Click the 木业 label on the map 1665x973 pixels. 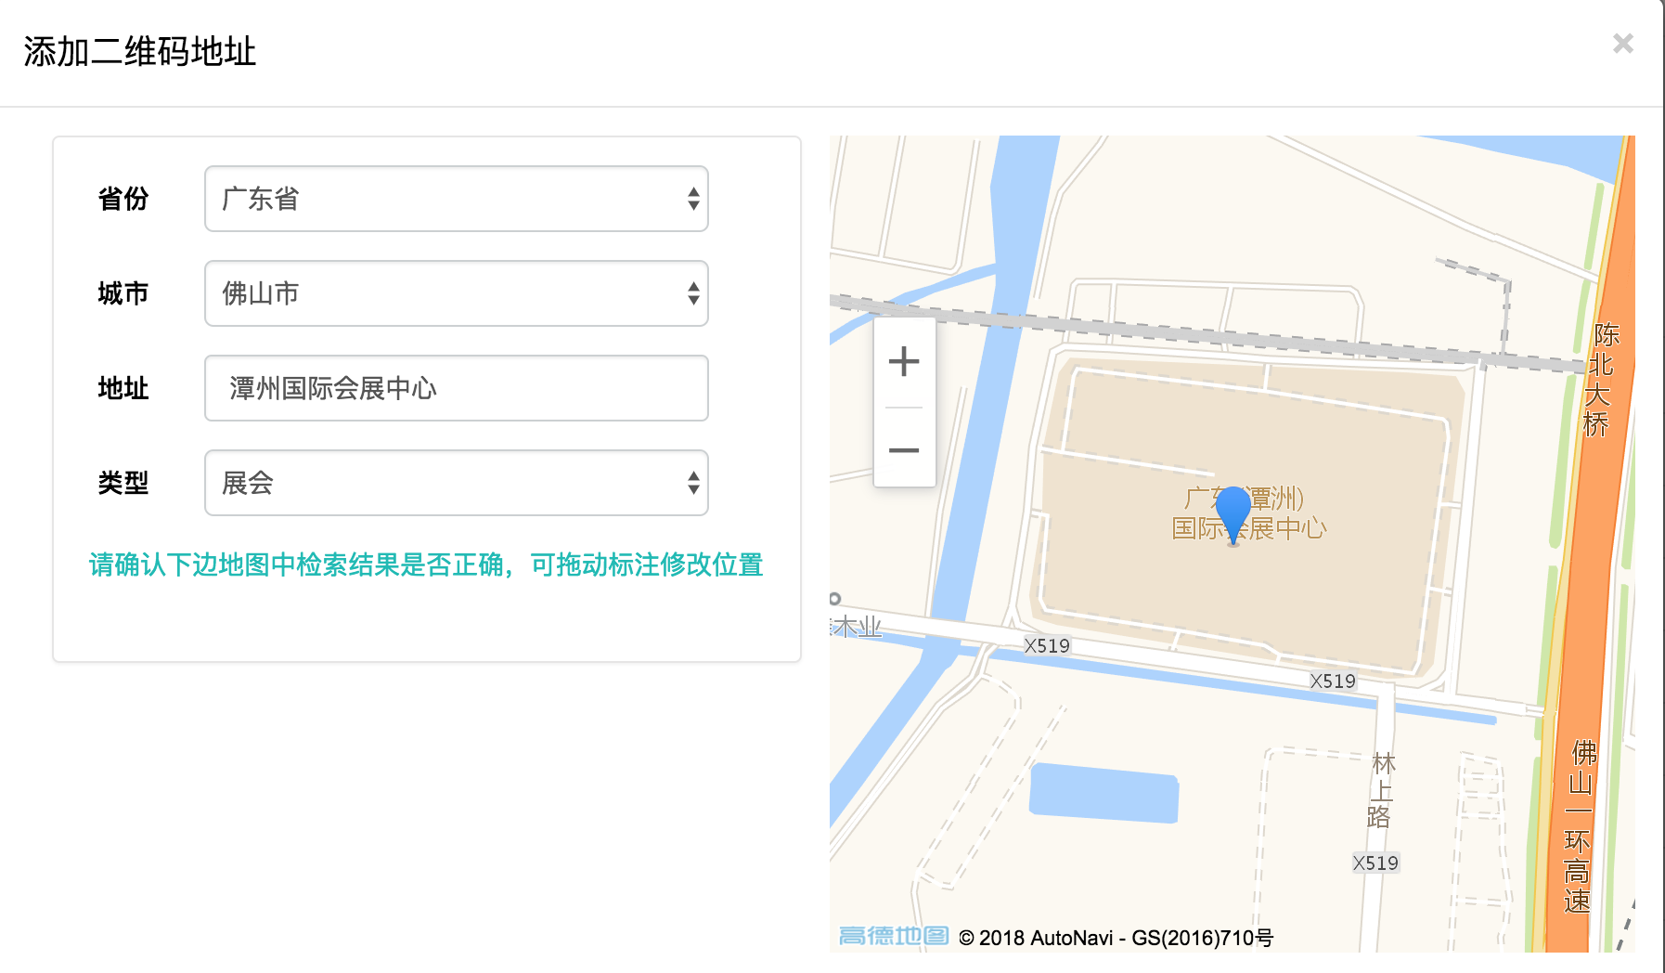tap(857, 628)
